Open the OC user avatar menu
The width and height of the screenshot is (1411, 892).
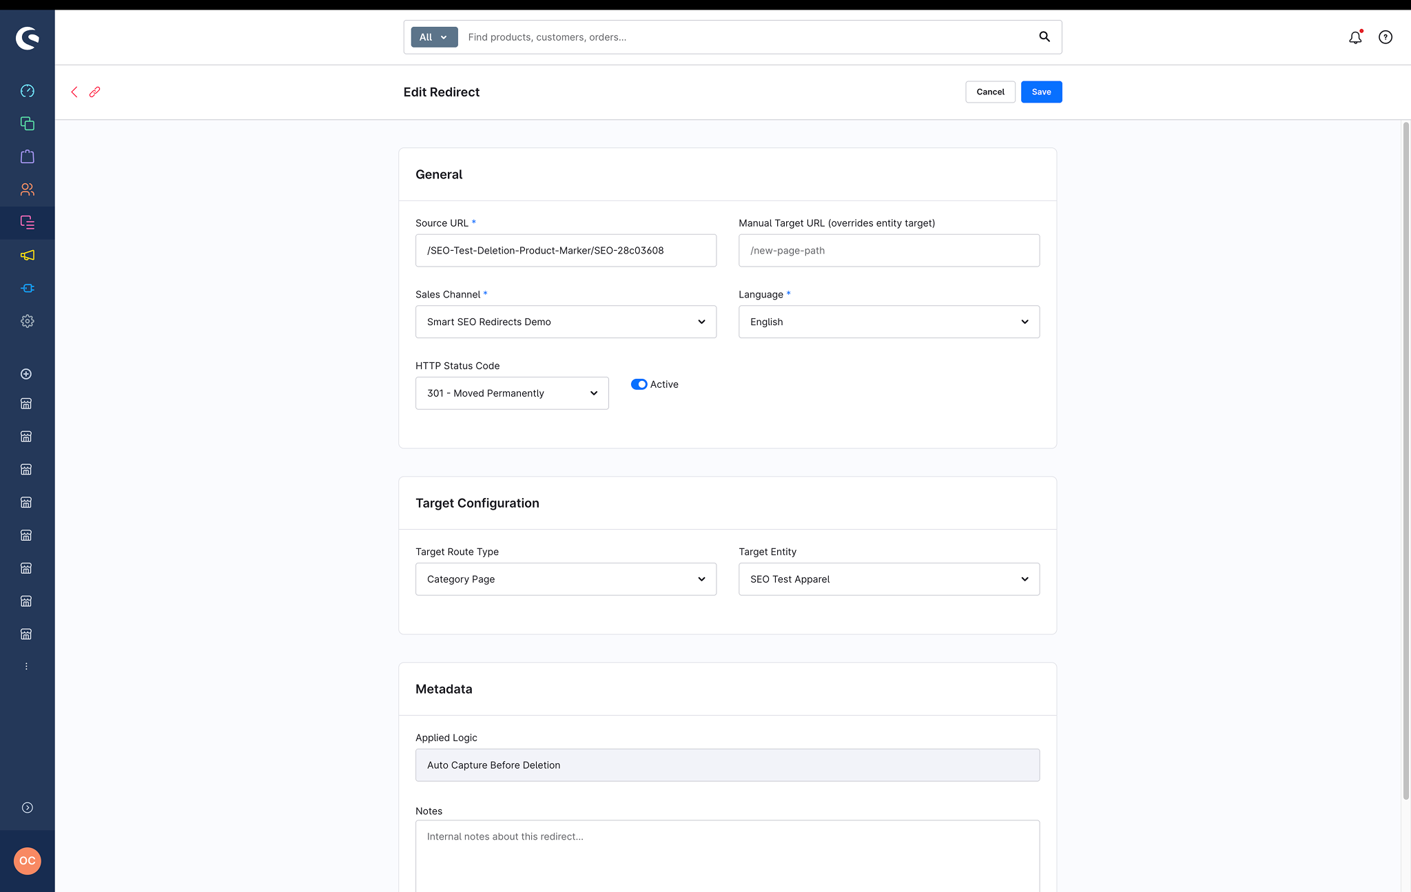pyautogui.click(x=27, y=861)
